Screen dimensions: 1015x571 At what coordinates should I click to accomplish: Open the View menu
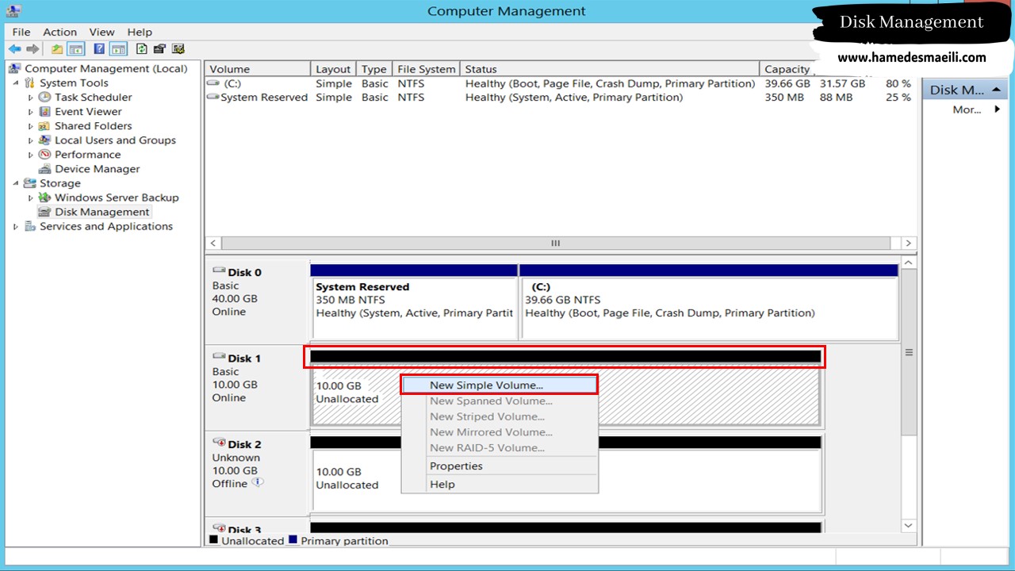[101, 32]
